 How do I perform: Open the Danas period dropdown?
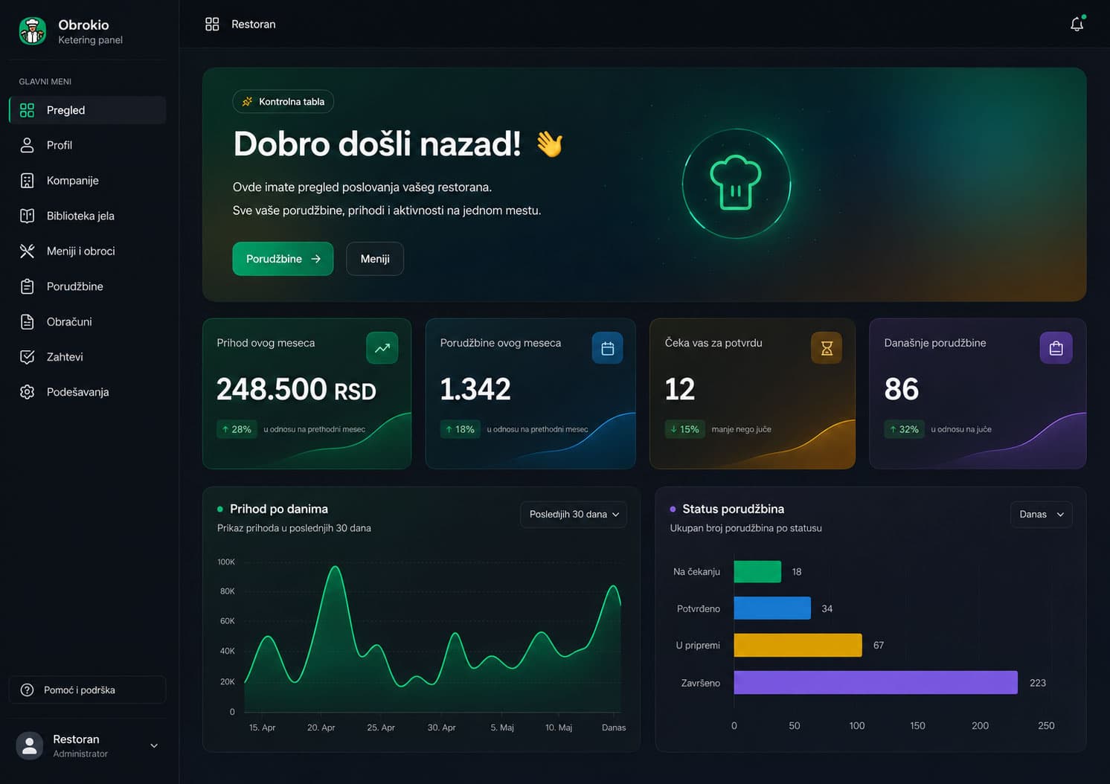point(1041,514)
